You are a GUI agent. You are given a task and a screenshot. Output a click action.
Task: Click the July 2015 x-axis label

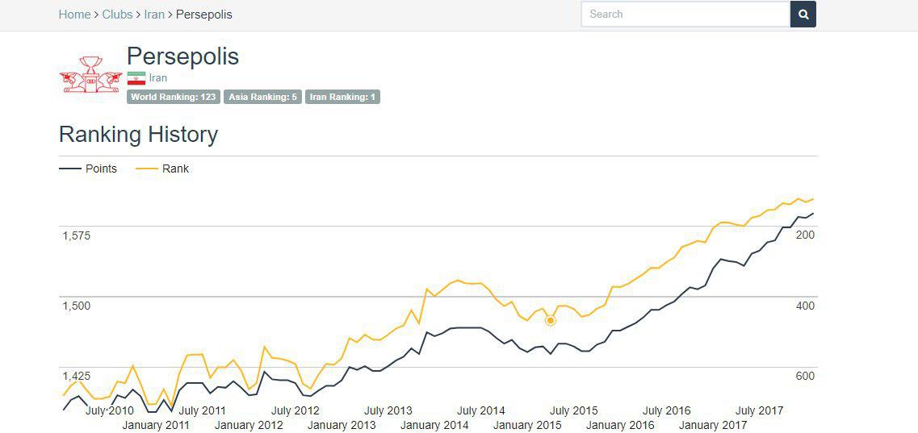click(x=573, y=410)
